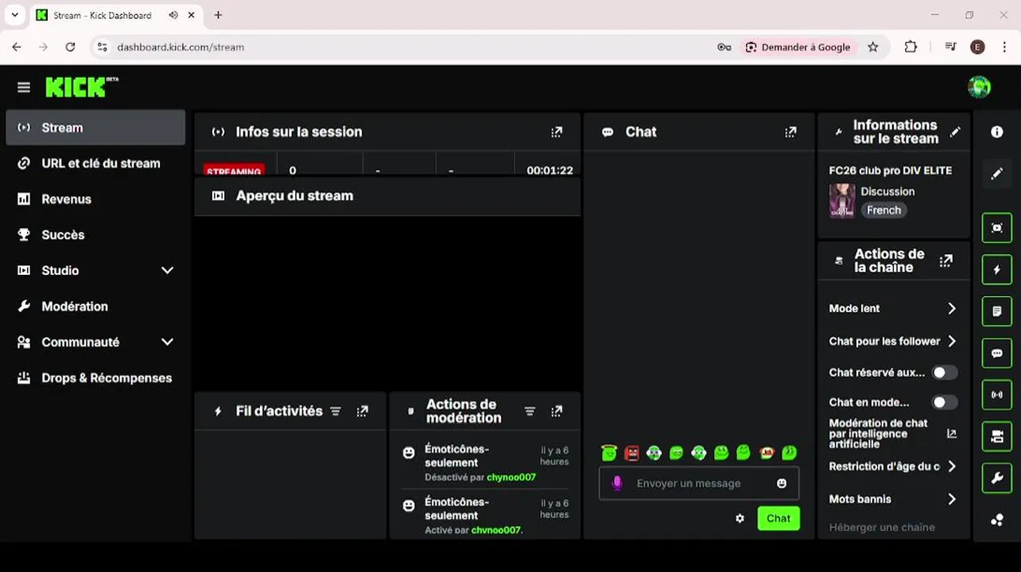
Task: Expand the Studio submenu chevron
Action: pyautogui.click(x=167, y=270)
